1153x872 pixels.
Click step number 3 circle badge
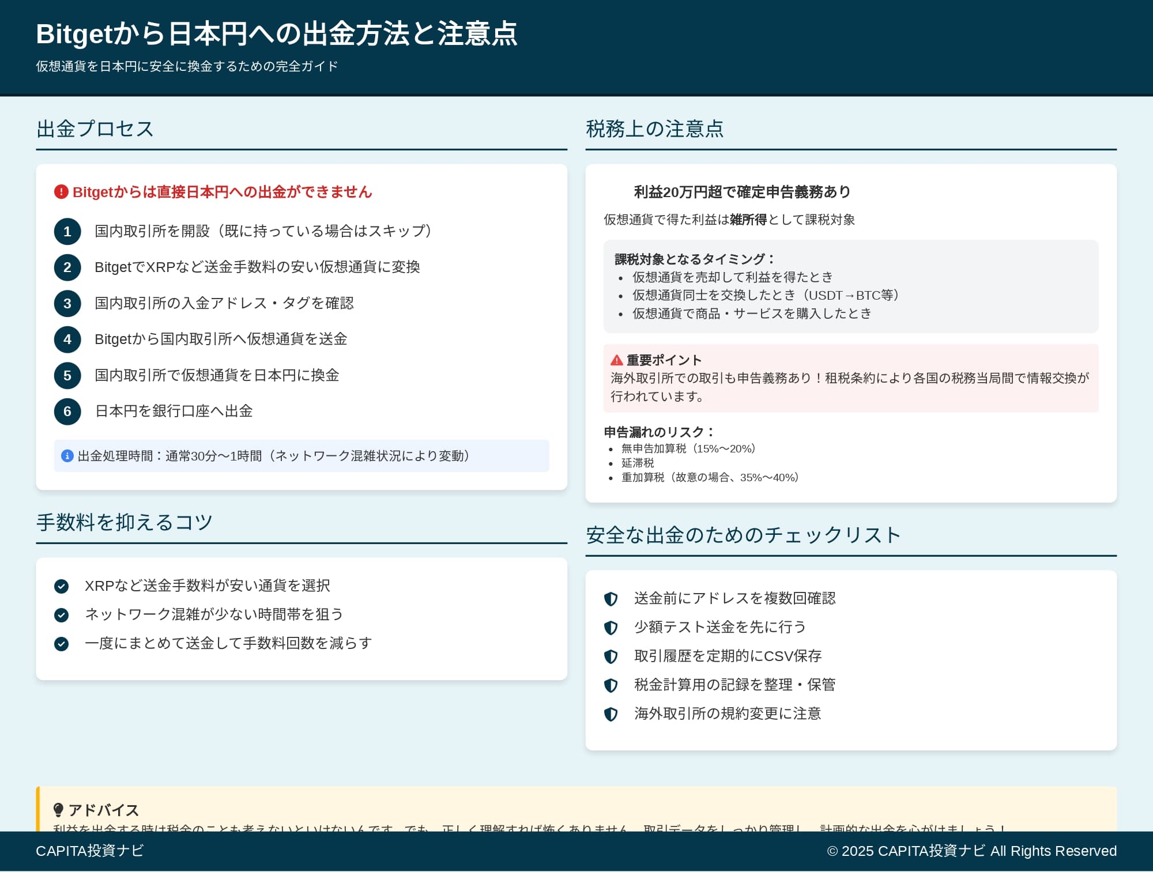tap(67, 304)
